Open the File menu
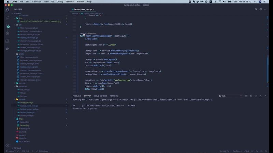This screenshot has height=153, width=273. click(x=21, y=2)
